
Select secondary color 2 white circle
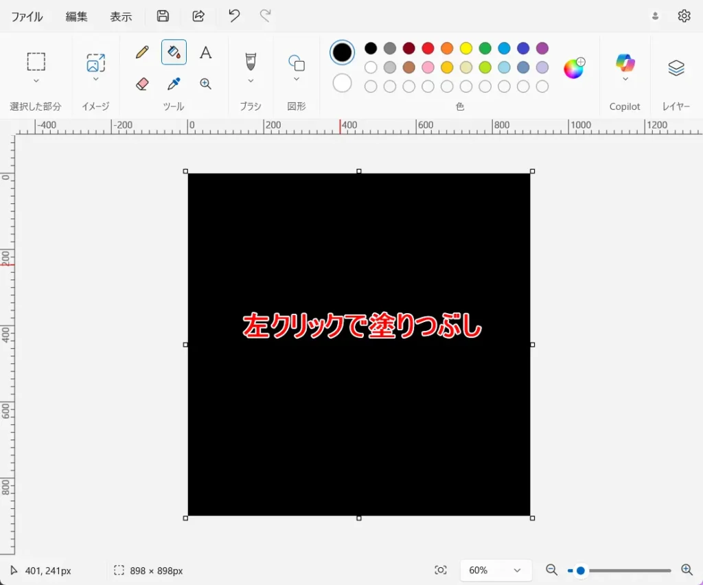pyautogui.click(x=342, y=83)
